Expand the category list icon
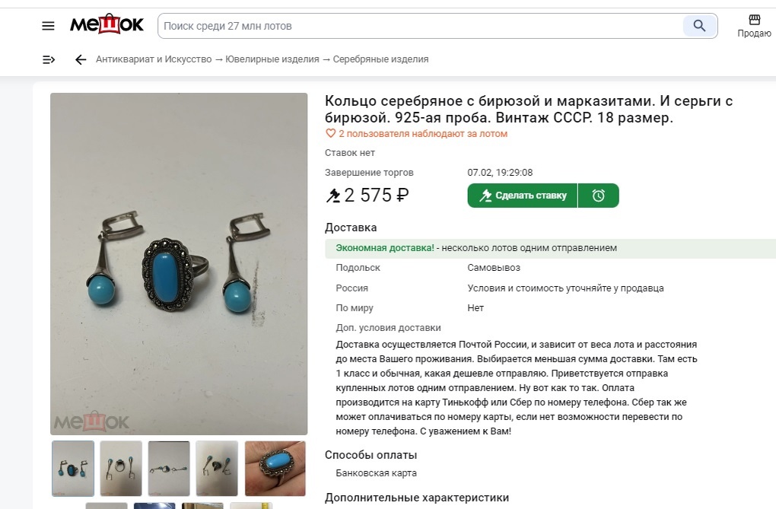The image size is (776, 509). click(x=49, y=60)
